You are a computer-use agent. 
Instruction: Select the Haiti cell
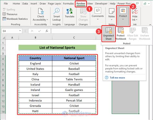[36, 111]
